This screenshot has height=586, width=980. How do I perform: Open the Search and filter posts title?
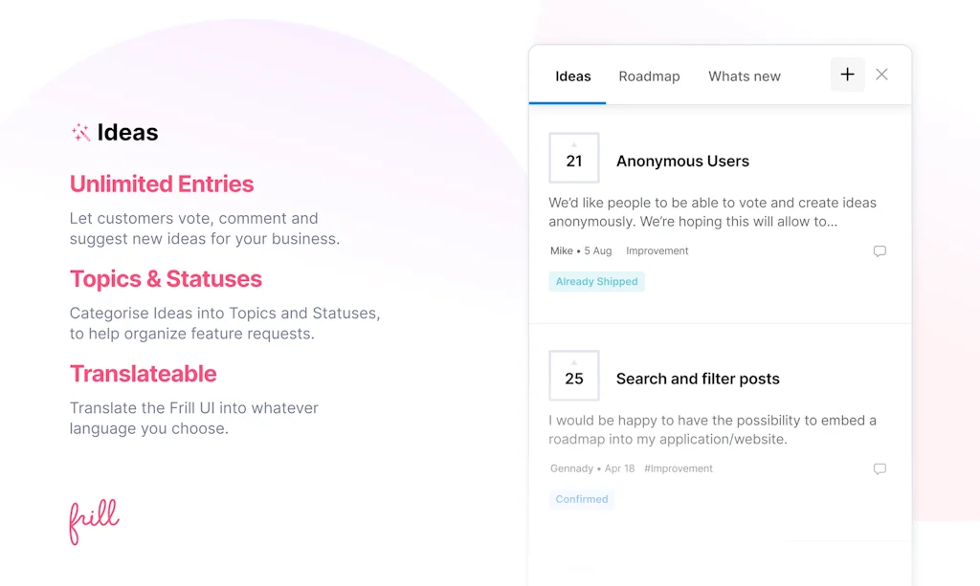pos(698,380)
